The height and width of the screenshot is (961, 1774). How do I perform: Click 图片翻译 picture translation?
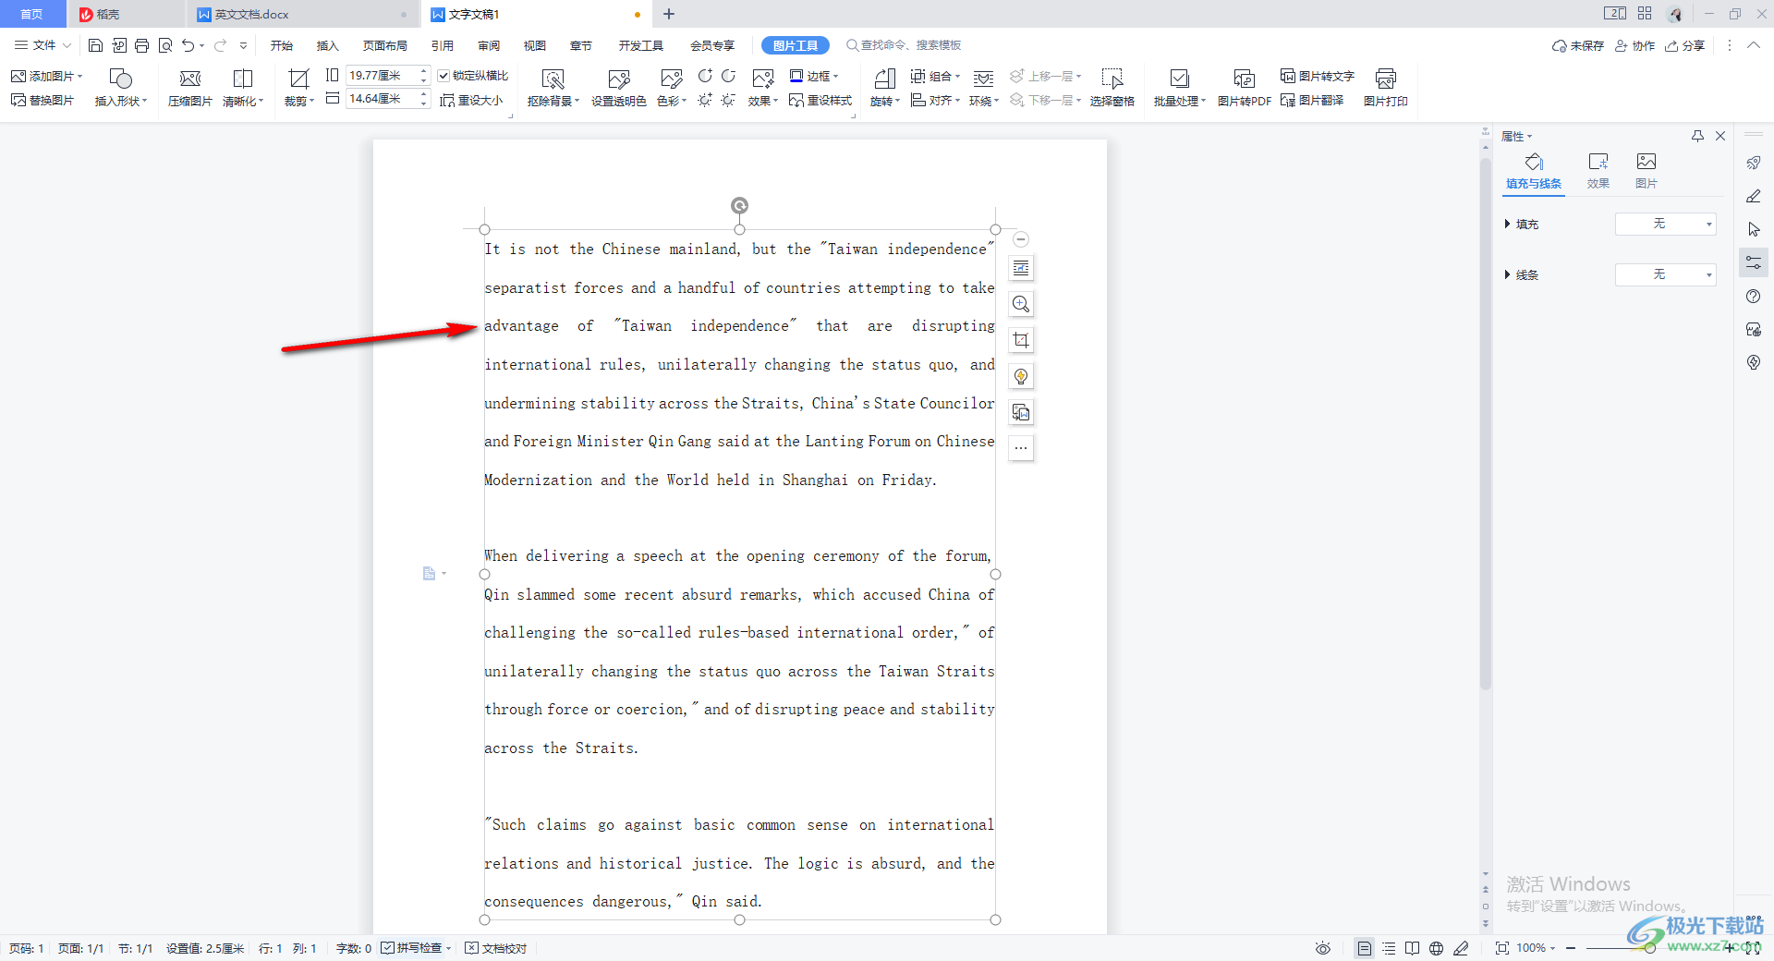(1312, 100)
